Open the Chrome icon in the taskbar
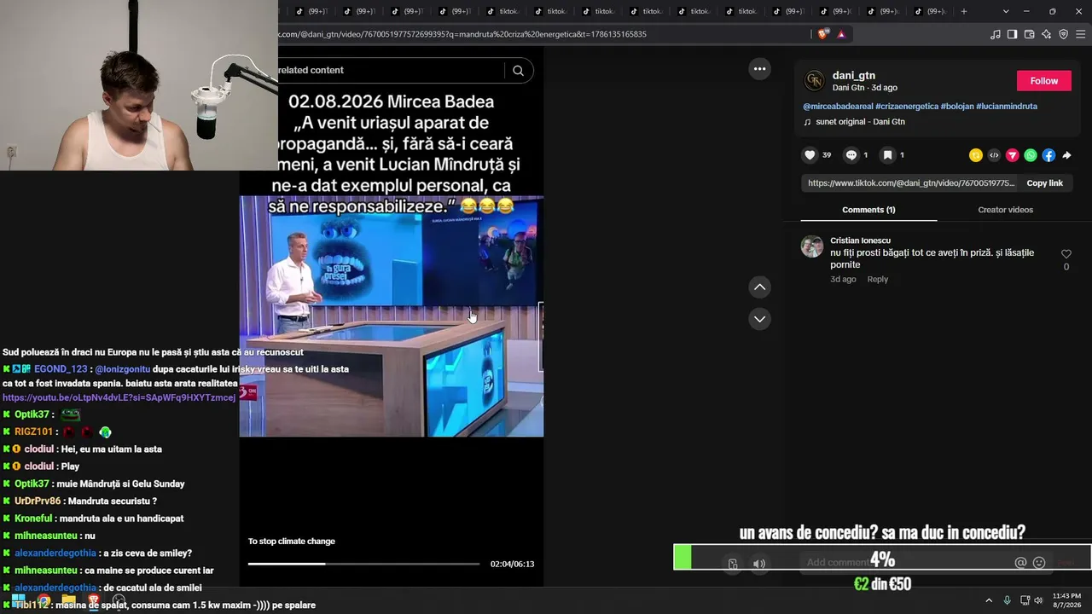 point(44,602)
